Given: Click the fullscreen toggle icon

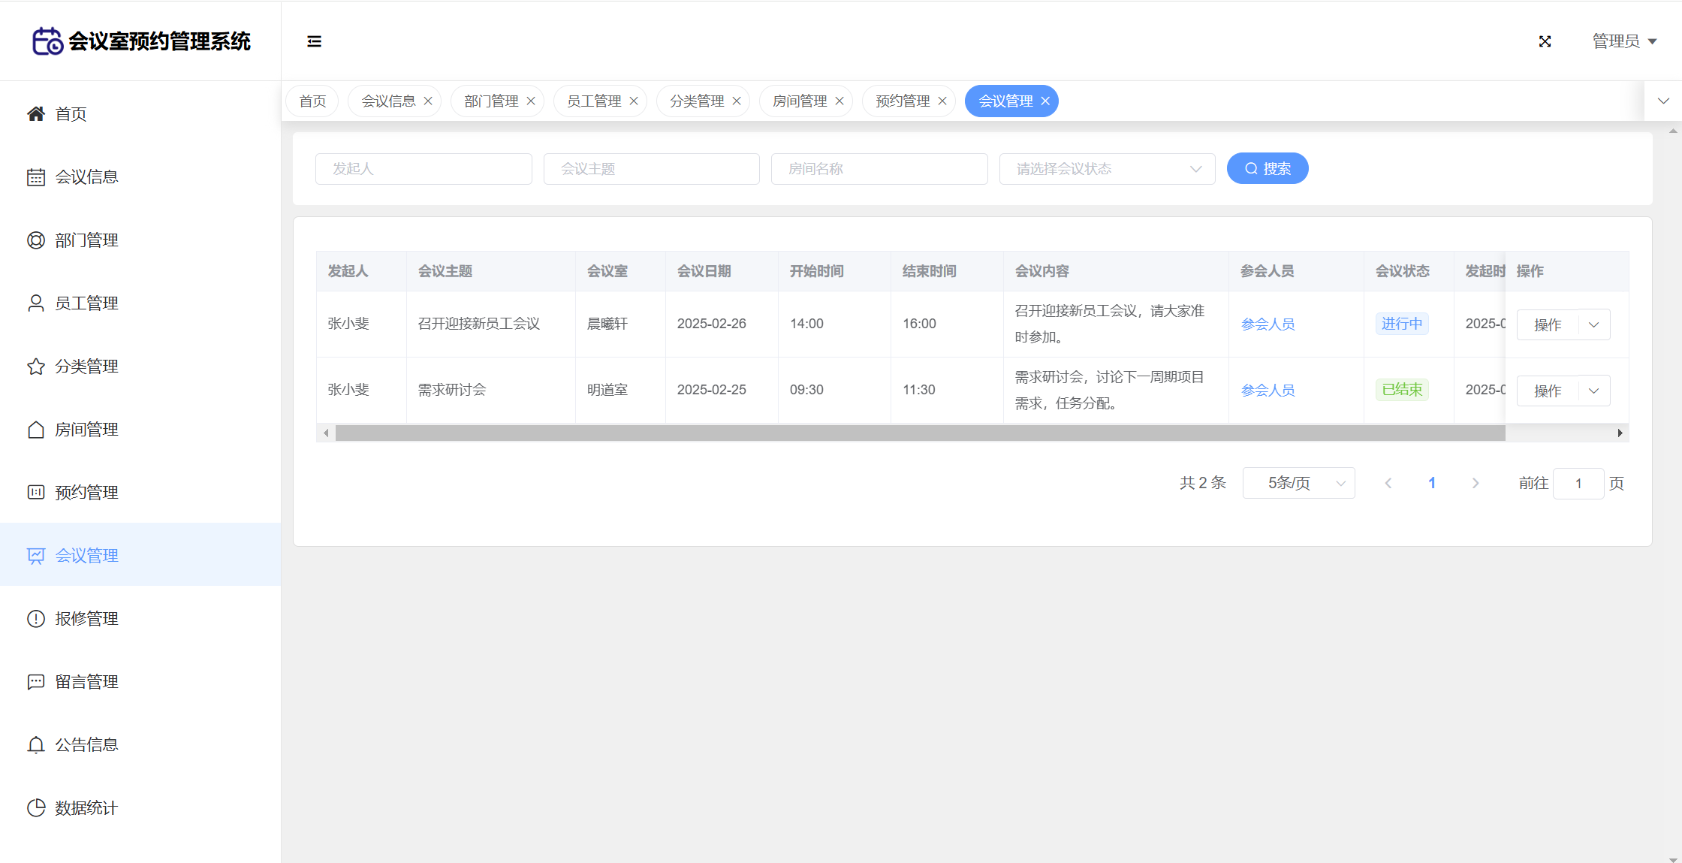Looking at the screenshot, I should (1545, 41).
